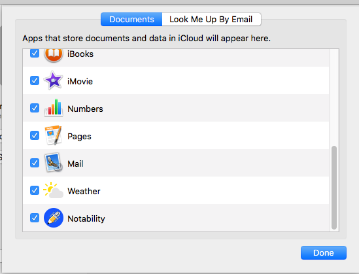This screenshot has width=359, height=274.
Task: Select the Pages label text
Action: click(x=79, y=137)
